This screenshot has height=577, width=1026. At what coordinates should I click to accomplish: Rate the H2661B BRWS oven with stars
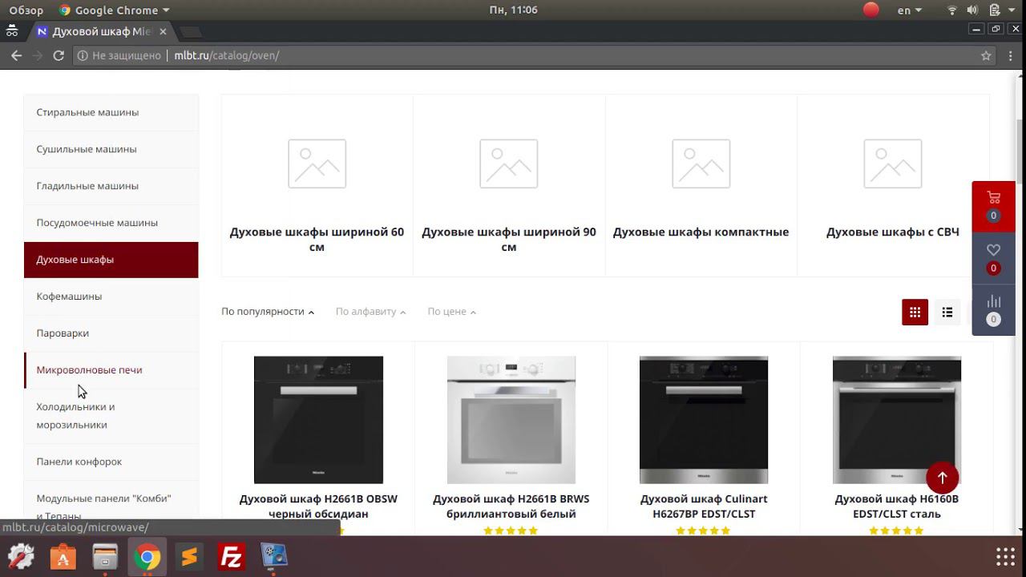(511, 531)
